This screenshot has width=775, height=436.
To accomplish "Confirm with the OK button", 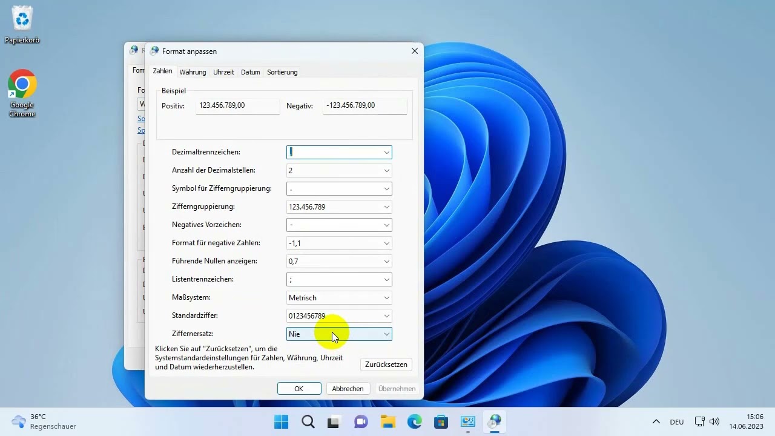I will click(299, 389).
